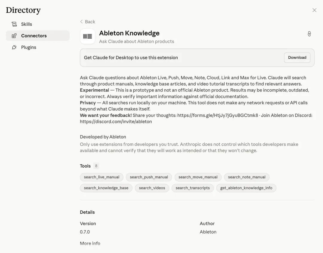Image resolution: width=323 pixels, height=253 pixels.
Task: Open the More info section
Action: [90, 243]
